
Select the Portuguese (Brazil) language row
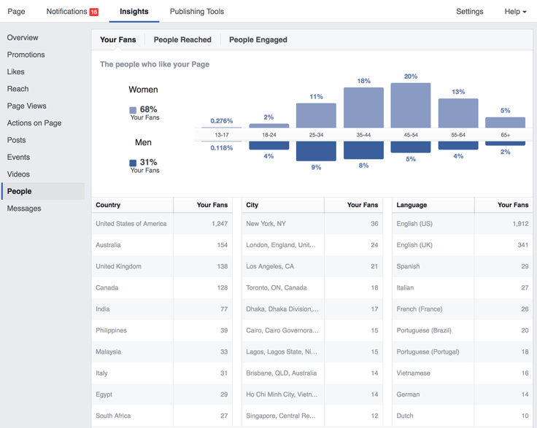tap(463, 330)
